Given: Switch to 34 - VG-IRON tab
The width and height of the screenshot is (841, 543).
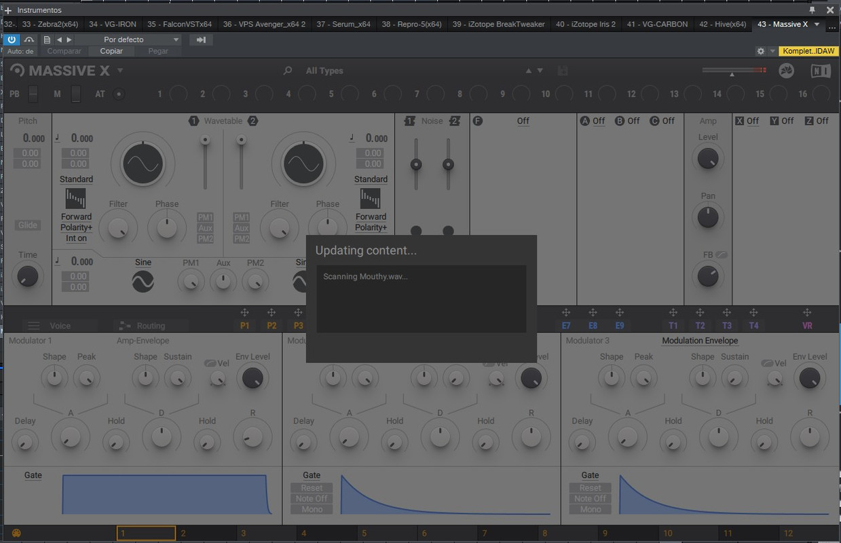Looking at the screenshot, I should pos(113,24).
